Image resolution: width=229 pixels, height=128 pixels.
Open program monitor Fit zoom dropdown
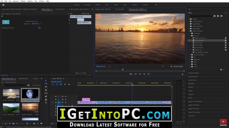click(x=112, y=66)
